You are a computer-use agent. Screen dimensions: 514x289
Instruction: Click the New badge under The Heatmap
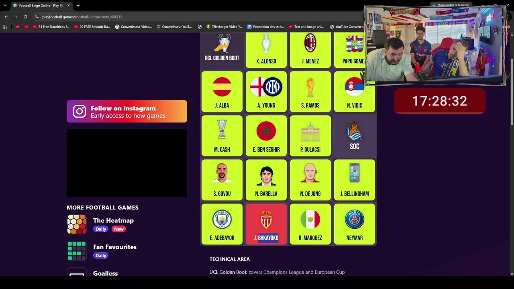(119, 229)
